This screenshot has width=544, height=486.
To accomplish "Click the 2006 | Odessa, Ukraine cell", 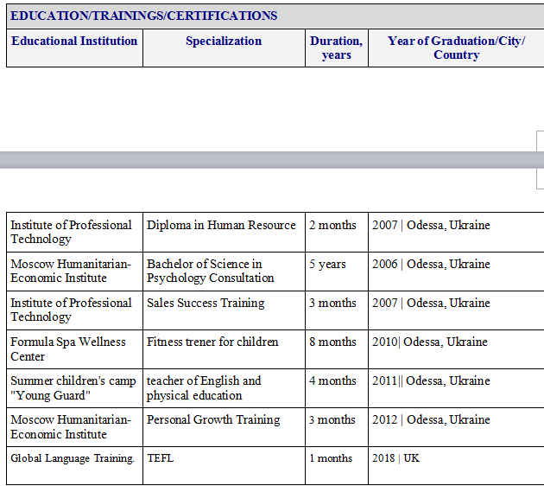I will (x=431, y=264).
